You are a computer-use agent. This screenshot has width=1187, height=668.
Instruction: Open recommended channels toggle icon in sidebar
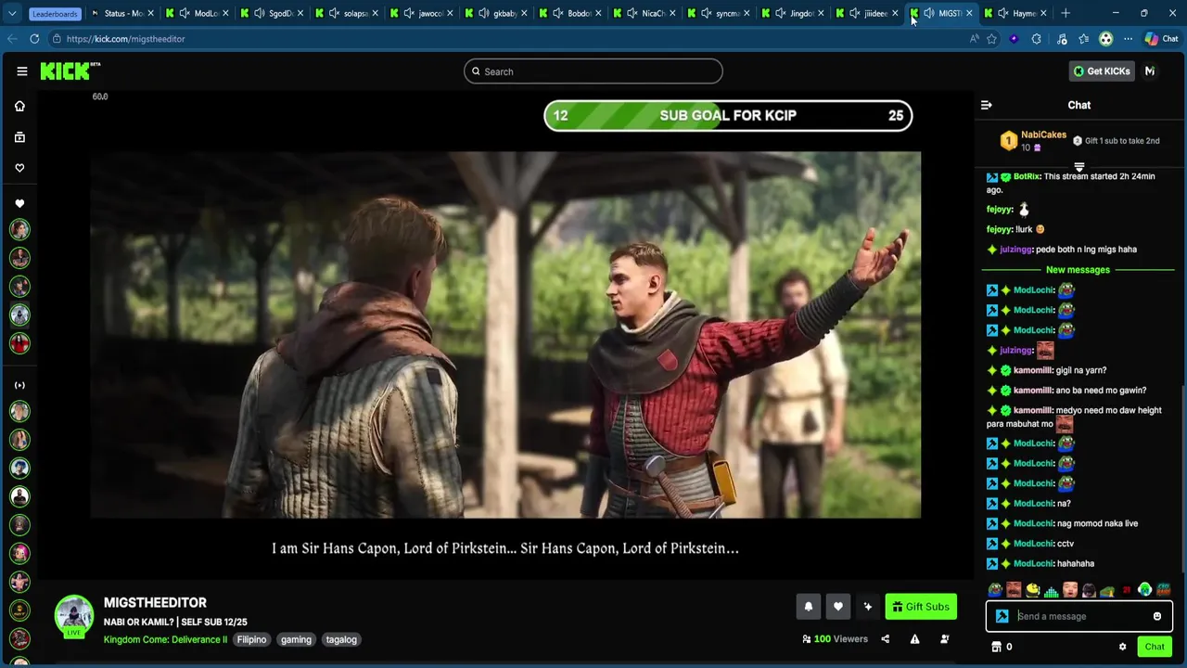[x=19, y=385]
